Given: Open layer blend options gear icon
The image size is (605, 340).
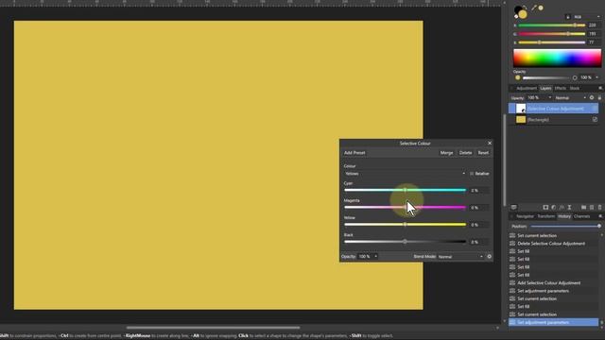Looking at the screenshot, I should [592, 98].
